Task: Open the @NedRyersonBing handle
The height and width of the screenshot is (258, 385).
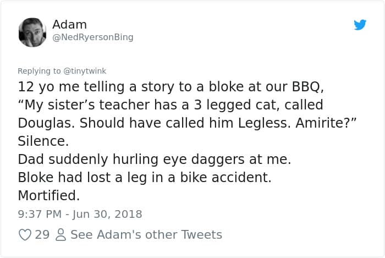Action: (92, 37)
